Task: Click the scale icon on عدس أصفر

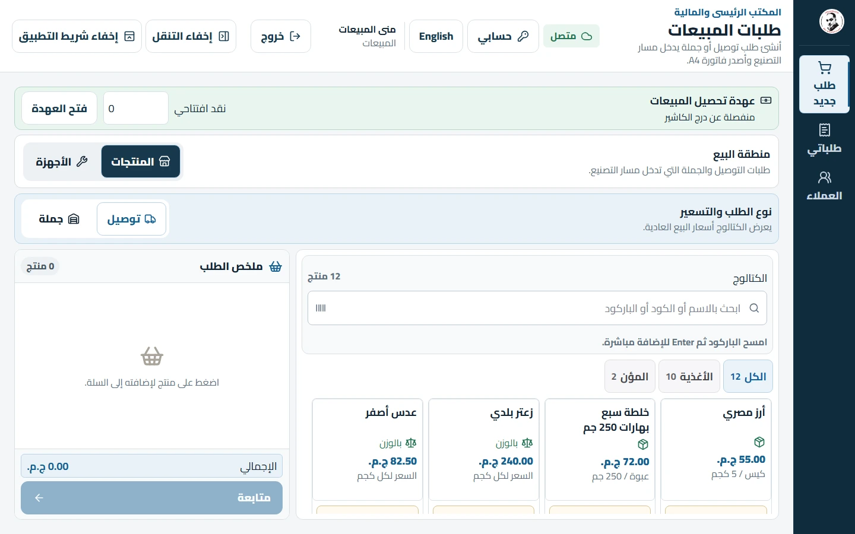Action: (x=411, y=443)
